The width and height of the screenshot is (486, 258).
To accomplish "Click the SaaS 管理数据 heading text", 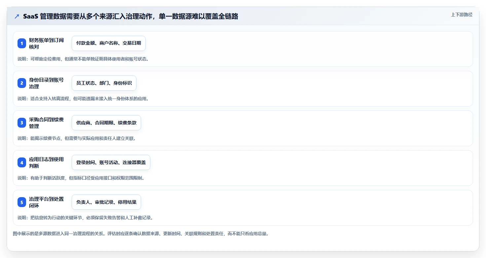I will click(131, 16).
